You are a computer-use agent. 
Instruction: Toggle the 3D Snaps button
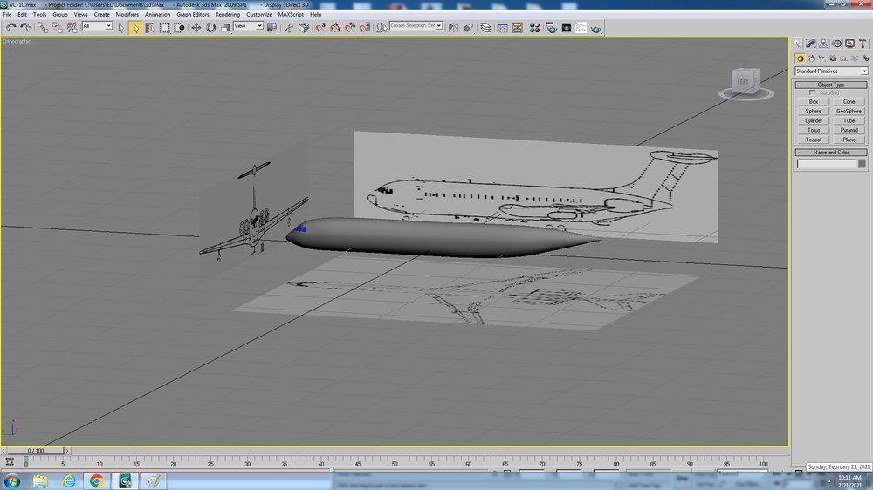point(320,28)
